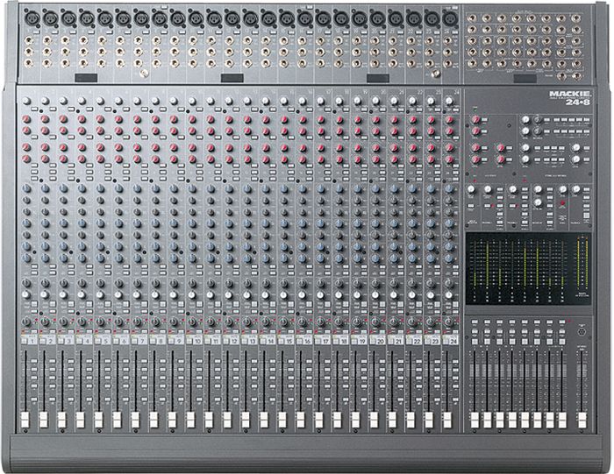Screen dimensions: 614x474
Task: Select the channel 18 XLR mic input jack
Action: point(340,18)
